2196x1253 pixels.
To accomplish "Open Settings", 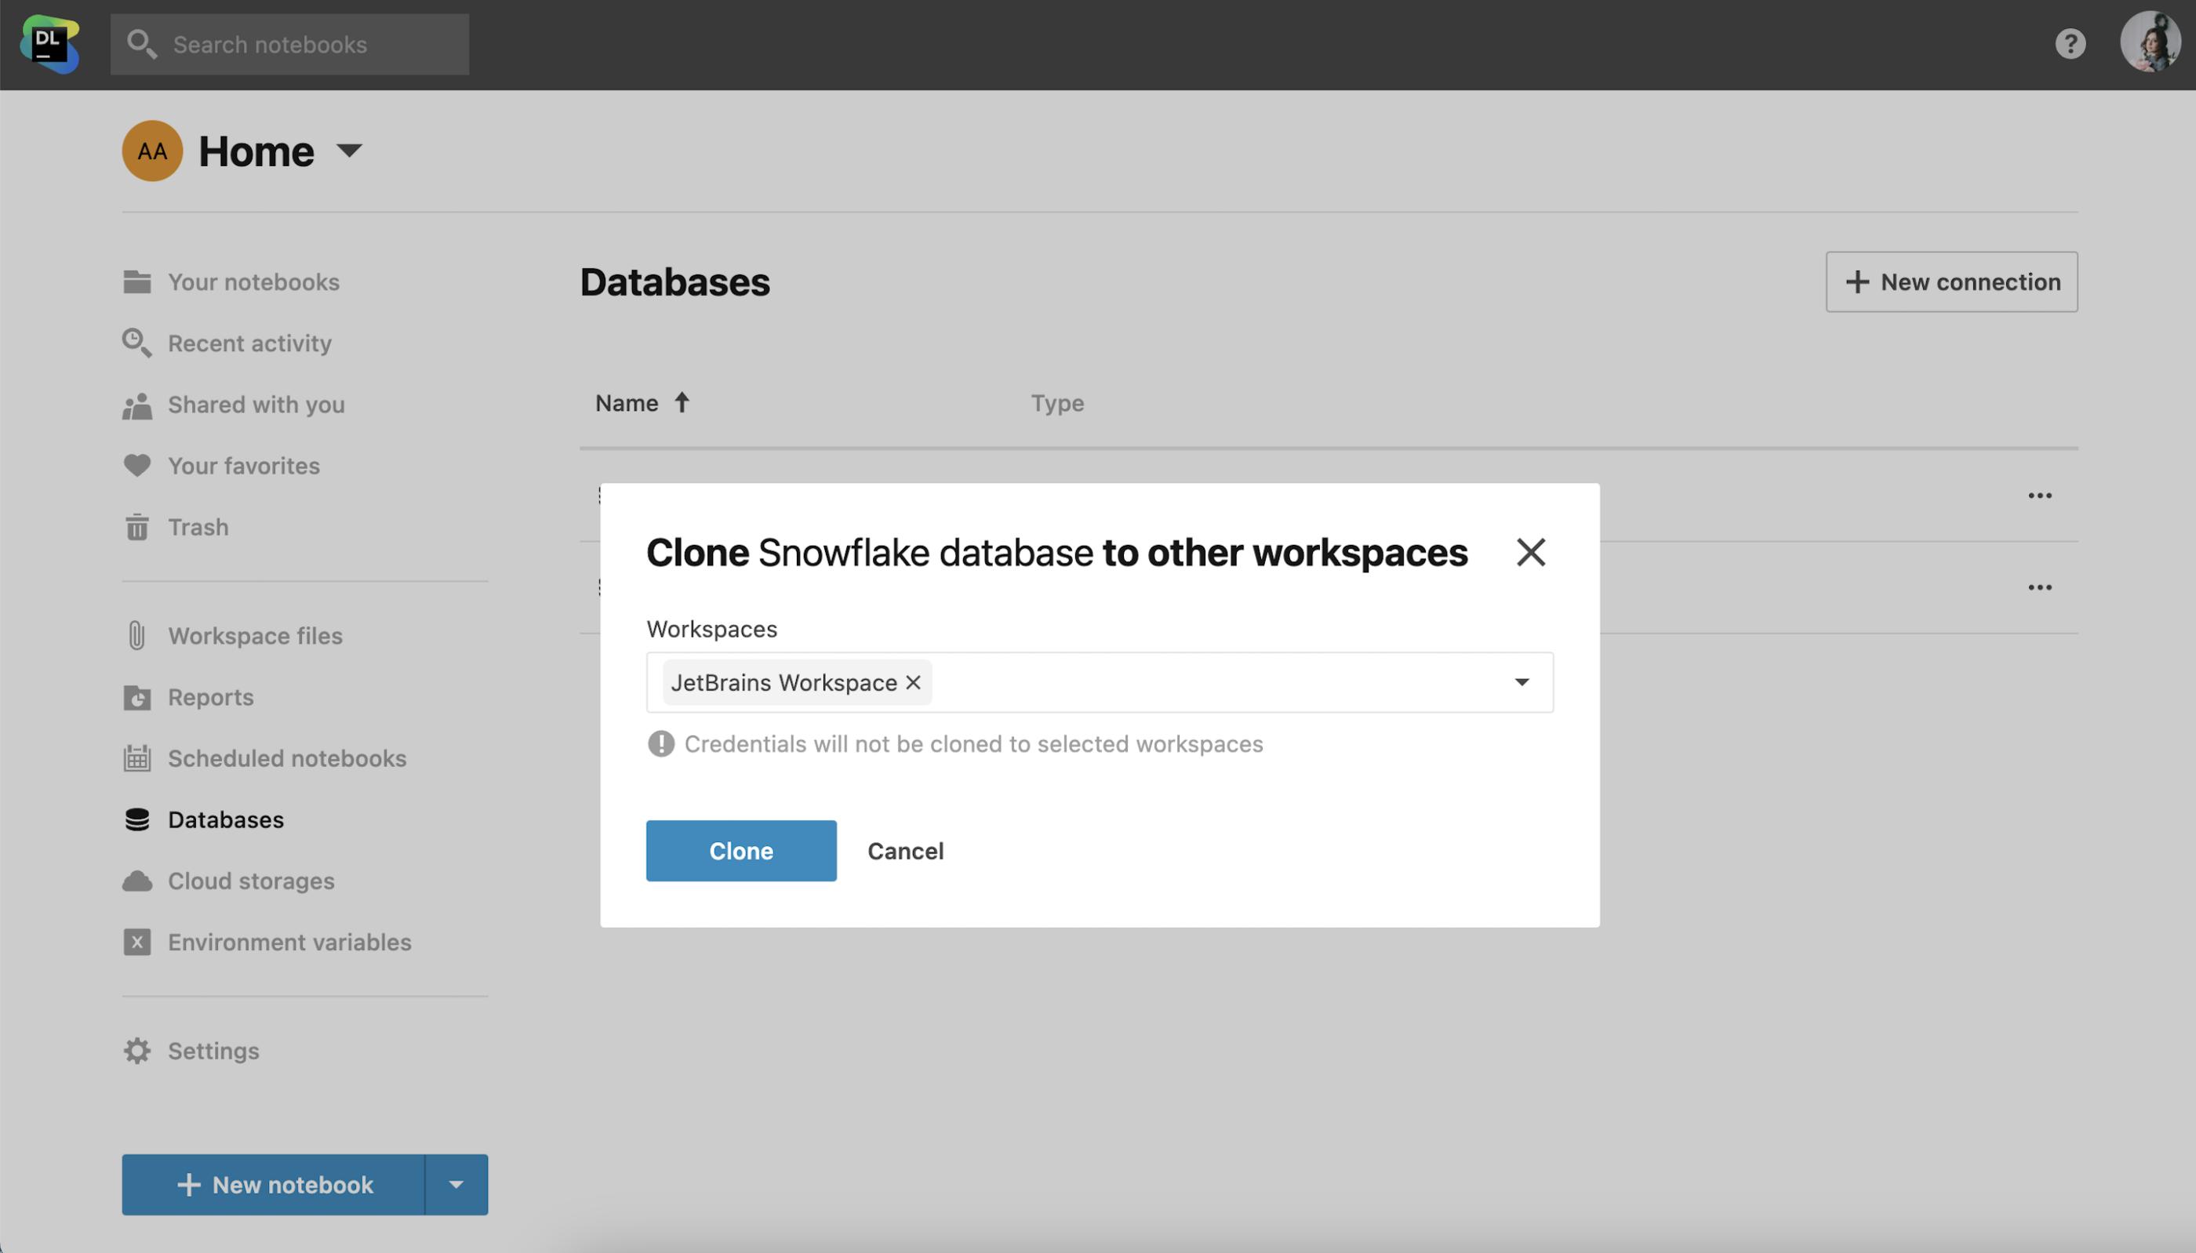I will [x=213, y=1051].
